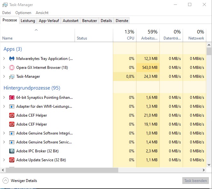This screenshot has width=212, height=189.
Task: Click the vertical scrollbar thumb
Action: click(209, 51)
